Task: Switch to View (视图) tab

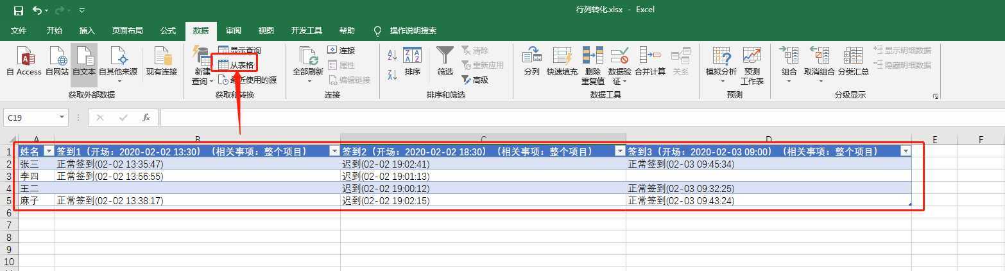Action: pos(266,30)
